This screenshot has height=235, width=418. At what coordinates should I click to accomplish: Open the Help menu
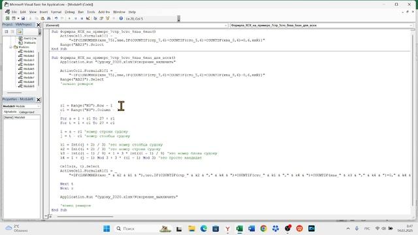pos(132,12)
